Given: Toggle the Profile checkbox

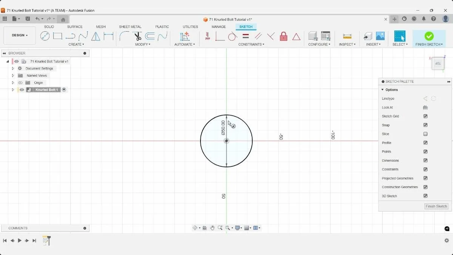Looking at the screenshot, I should [x=425, y=143].
